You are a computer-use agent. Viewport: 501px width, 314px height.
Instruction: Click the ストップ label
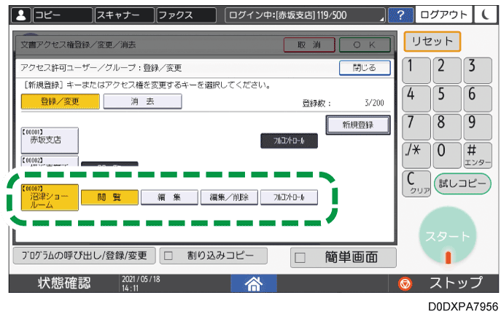[x=456, y=283]
